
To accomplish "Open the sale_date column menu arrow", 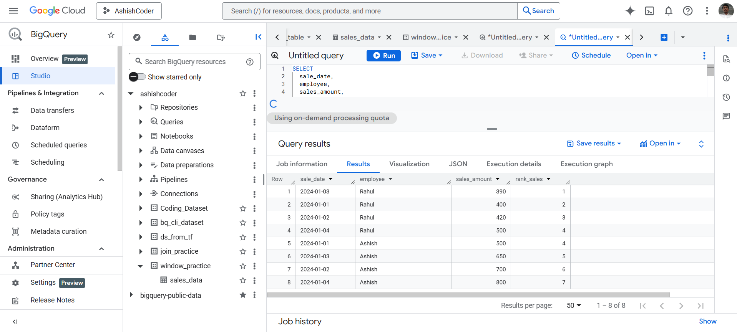I will (330, 179).
